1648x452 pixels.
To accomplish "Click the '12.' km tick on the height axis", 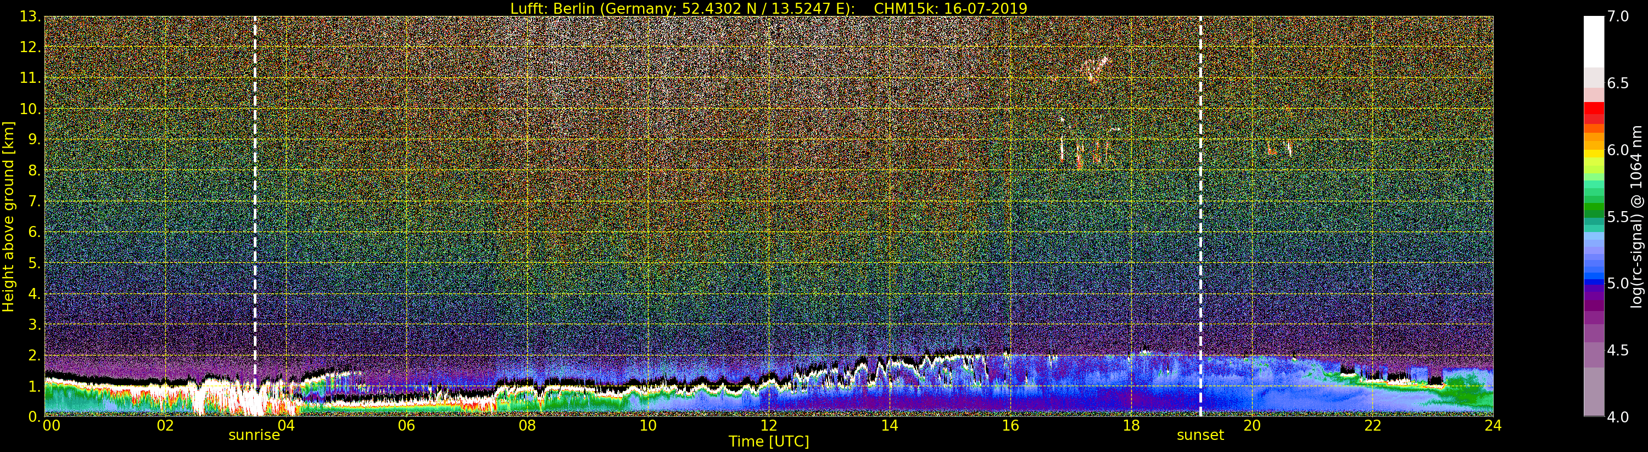I will coord(30,47).
